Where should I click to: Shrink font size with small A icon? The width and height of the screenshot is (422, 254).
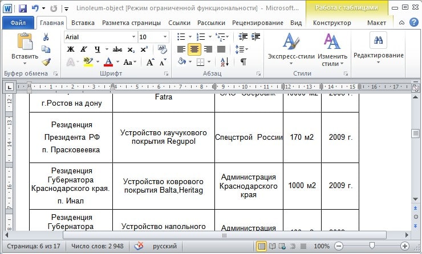(163, 63)
